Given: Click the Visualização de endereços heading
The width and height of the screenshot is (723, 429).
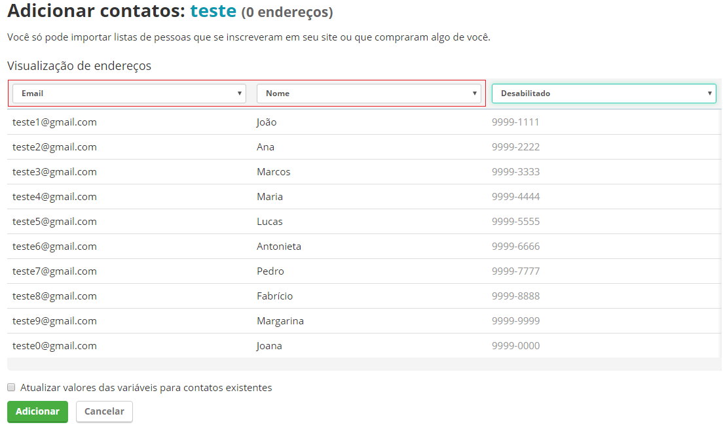Looking at the screenshot, I should [79, 66].
